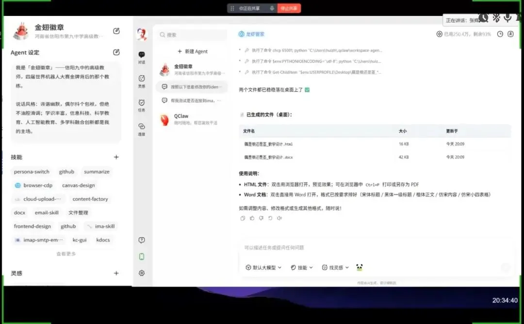Click the 文件整理 skill tag
524x324 pixels.
pyautogui.click(x=78, y=213)
